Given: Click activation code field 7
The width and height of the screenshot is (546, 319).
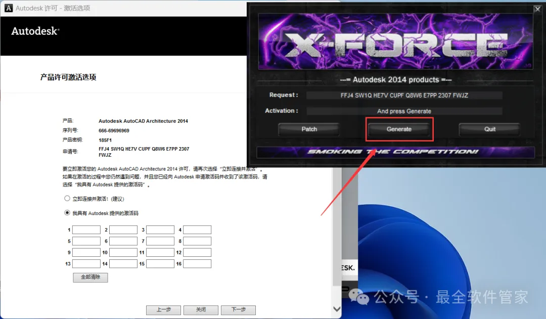Looking at the screenshot, I should (160, 241).
